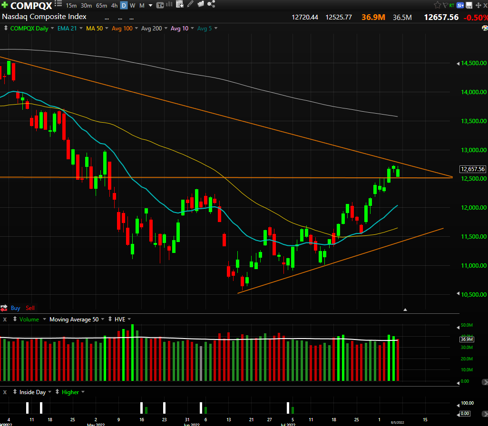Click the COMPQX symbol name

coord(31,6)
